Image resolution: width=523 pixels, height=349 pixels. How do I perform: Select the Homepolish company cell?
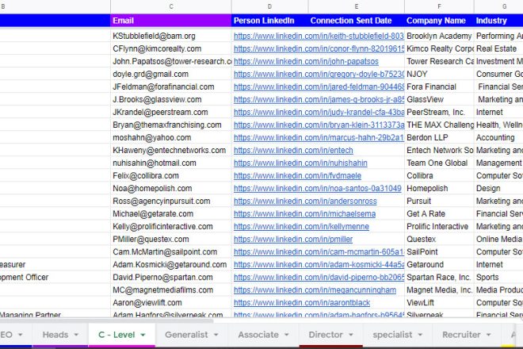(x=439, y=188)
